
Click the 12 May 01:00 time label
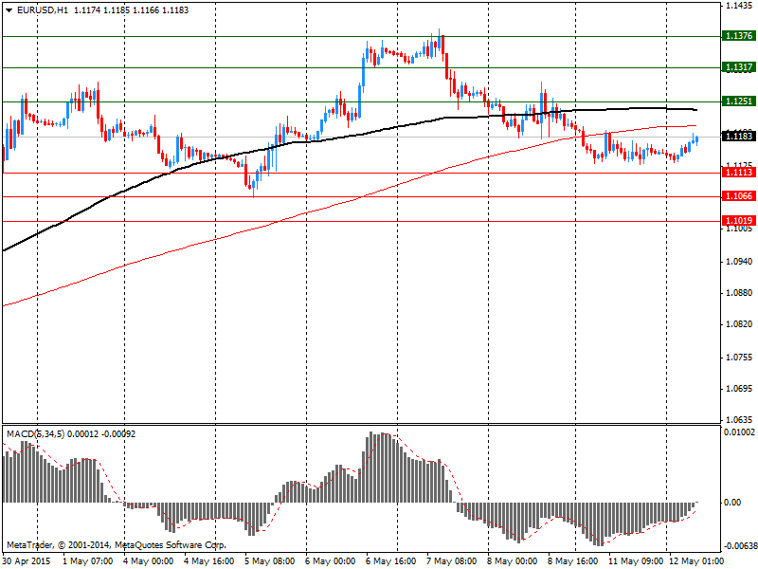tap(696, 561)
